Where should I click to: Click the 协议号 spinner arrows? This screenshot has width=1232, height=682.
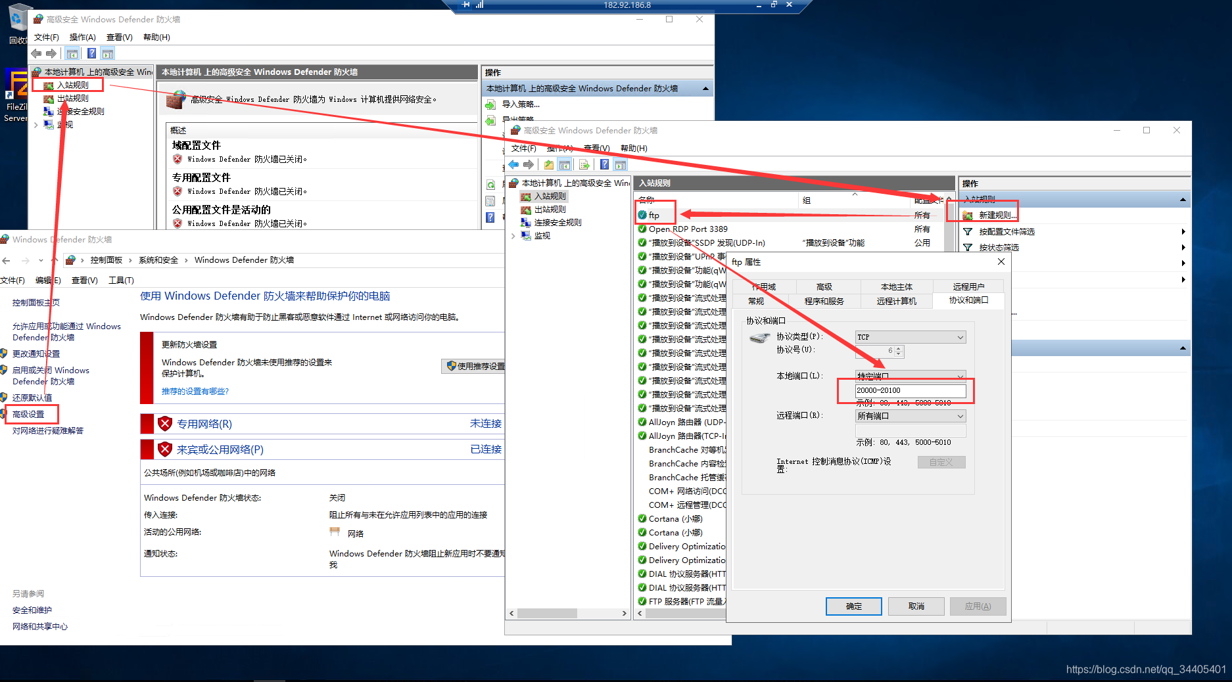point(899,352)
